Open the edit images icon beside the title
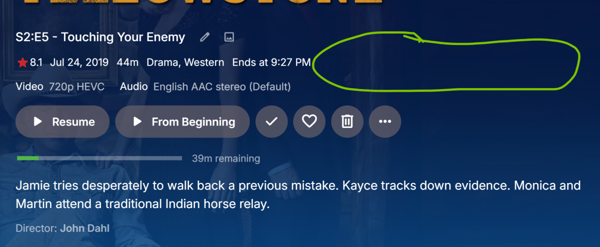600x247 pixels. pyautogui.click(x=229, y=37)
